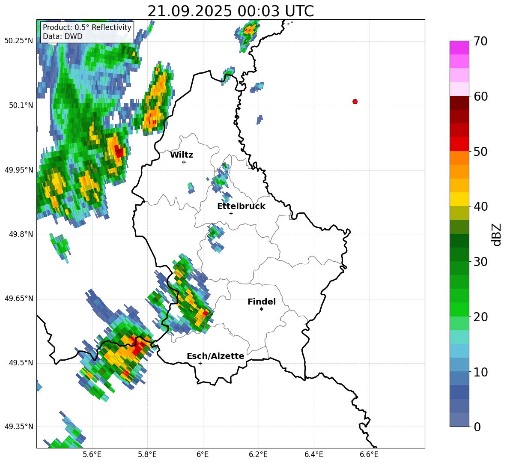
Task: Click the Esch/Alzette city label
Action: [215, 356]
